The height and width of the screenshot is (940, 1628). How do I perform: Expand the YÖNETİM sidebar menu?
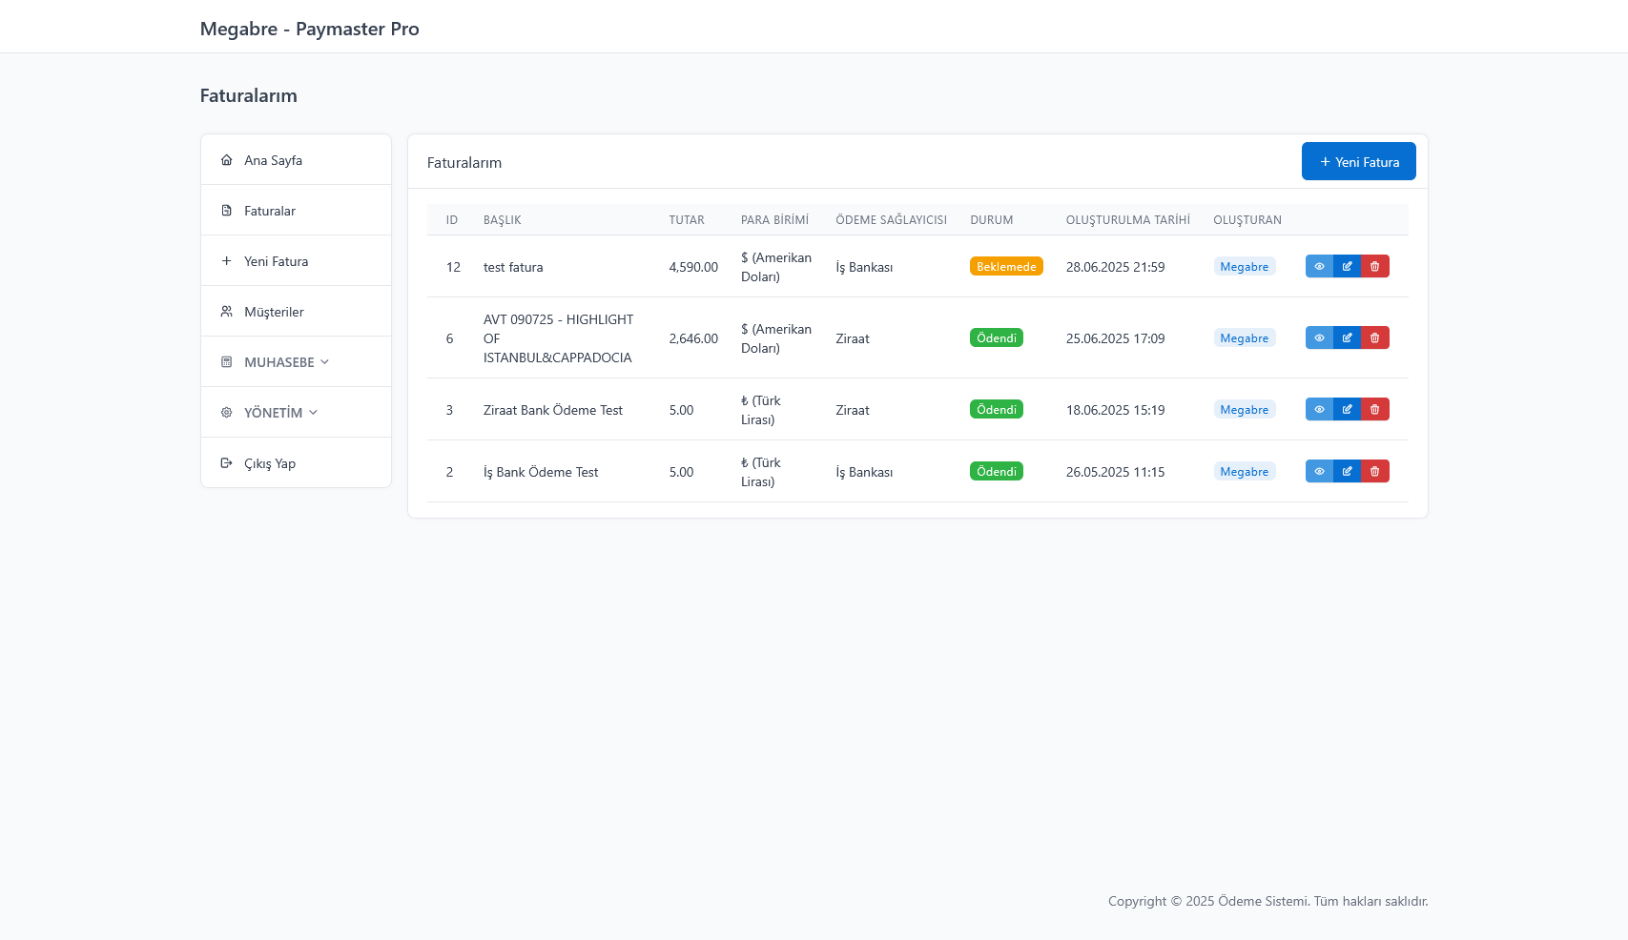[x=274, y=413]
